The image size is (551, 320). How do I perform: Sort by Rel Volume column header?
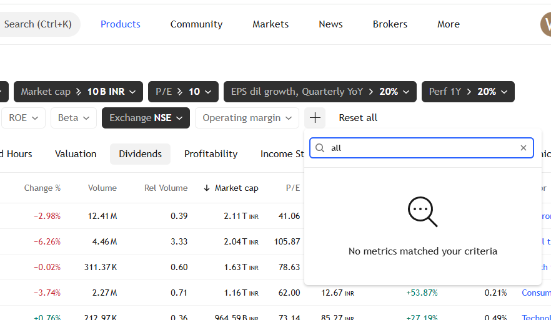[x=166, y=188]
